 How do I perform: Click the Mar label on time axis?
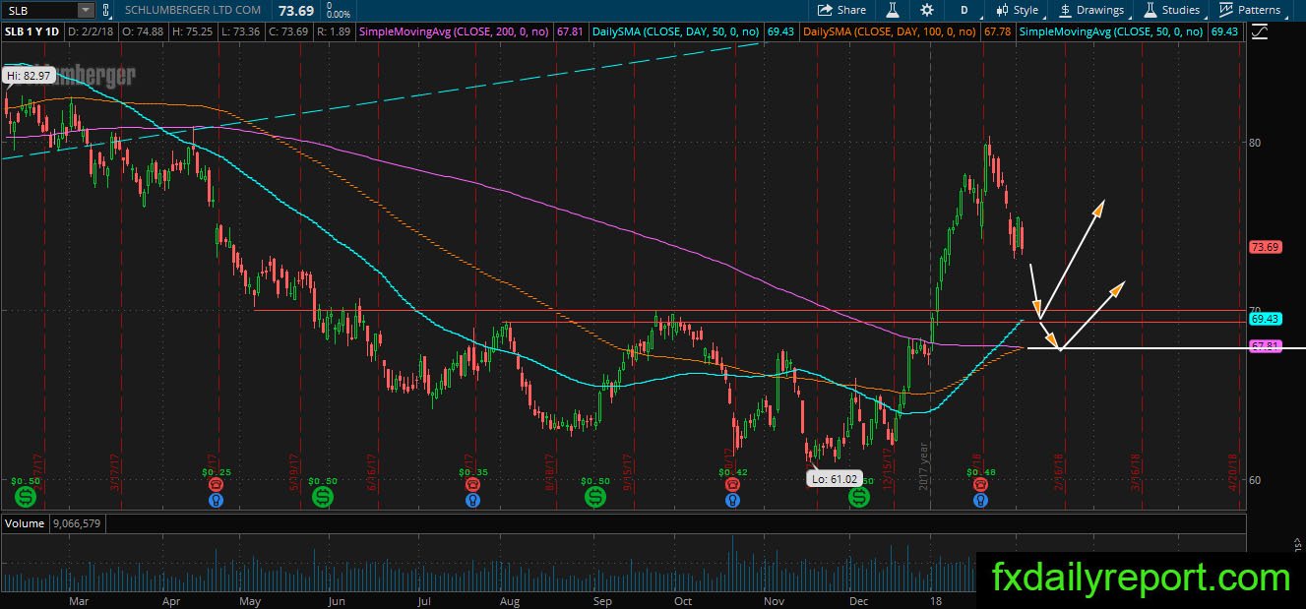point(78,600)
